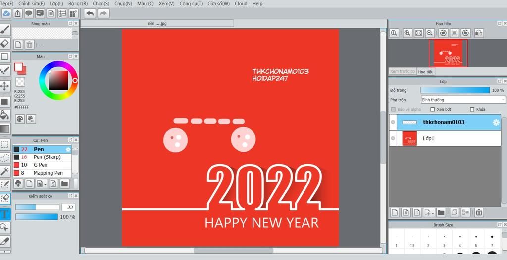Image resolution: width=507 pixels, height=260 pixels.
Task: Open the Lớp(L) menu
Action: tap(56, 4)
